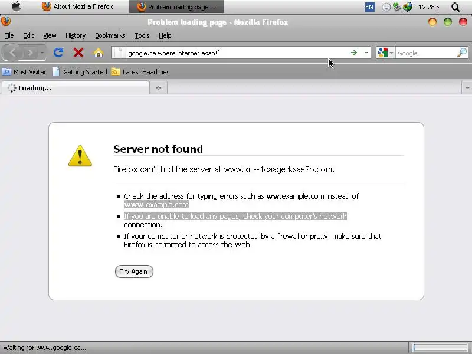The height and width of the screenshot is (354, 472).
Task: Open the Latest Headlines feed
Action: click(140, 72)
